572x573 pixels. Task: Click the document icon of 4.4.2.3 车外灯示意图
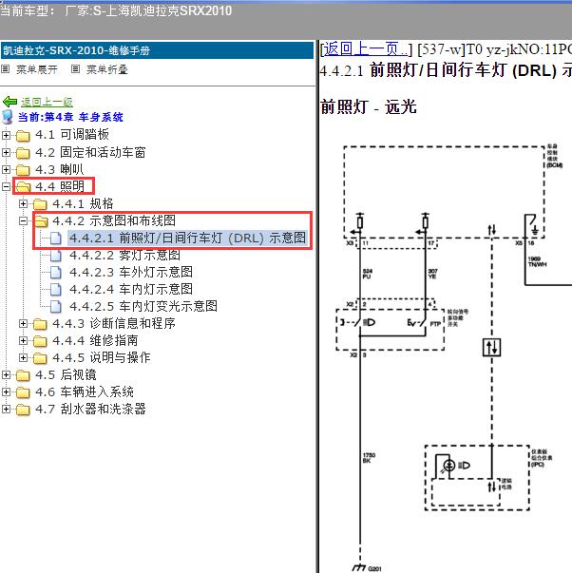pyautogui.click(x=55, y=273)
